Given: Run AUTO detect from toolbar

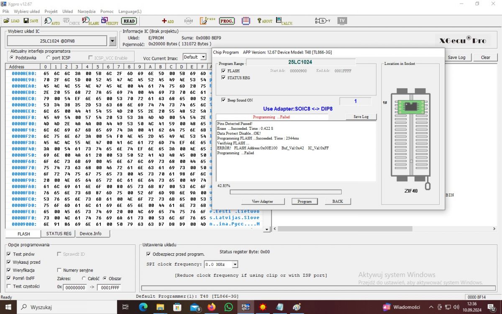Looking at the screenshot, I should (52, 21).
